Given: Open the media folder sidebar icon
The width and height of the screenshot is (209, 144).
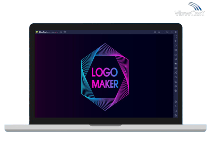Looking at the screenshot, I should tap(176, 77).
